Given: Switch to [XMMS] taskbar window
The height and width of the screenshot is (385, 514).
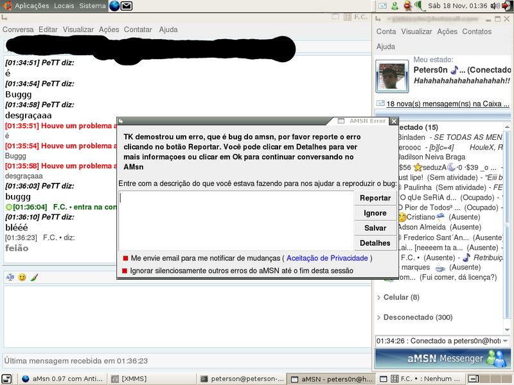Looking at the screenshot, I should (152, 379).
